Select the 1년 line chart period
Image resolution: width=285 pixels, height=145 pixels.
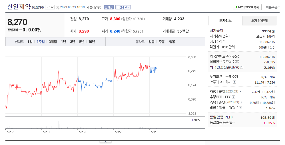[63, 42]
